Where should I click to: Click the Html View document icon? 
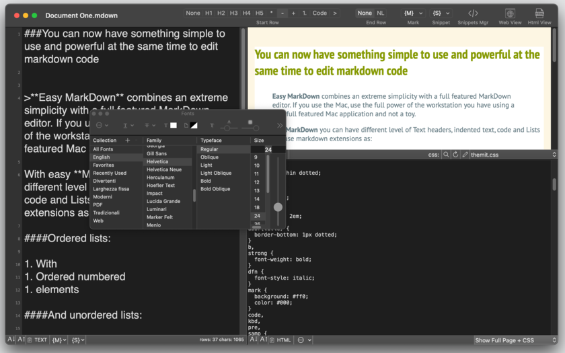click(x=539, y=13)
